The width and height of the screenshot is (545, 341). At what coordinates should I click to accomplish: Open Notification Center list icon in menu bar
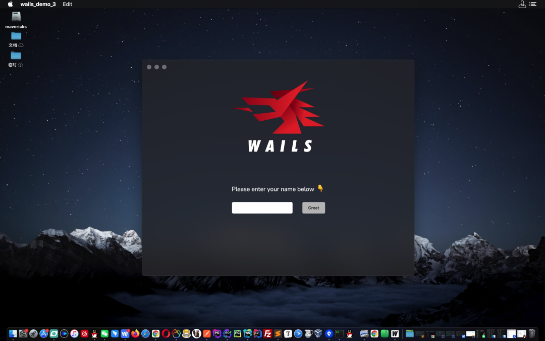click(533, 4)
